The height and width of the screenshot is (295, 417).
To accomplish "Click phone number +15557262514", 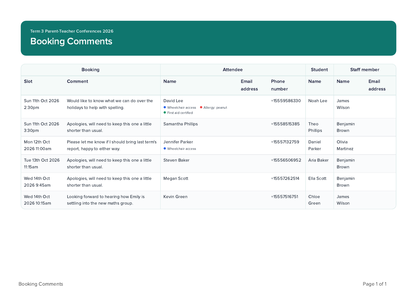I will point(285,179).
